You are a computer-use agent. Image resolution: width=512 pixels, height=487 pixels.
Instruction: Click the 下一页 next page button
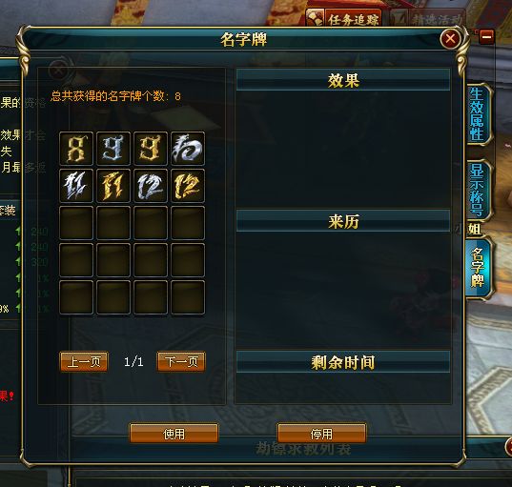(x=181, y=361)
